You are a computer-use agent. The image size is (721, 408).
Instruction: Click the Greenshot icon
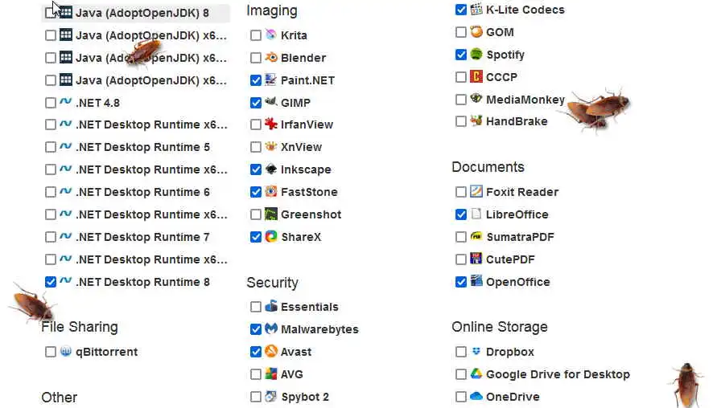[x=271, y=214]
